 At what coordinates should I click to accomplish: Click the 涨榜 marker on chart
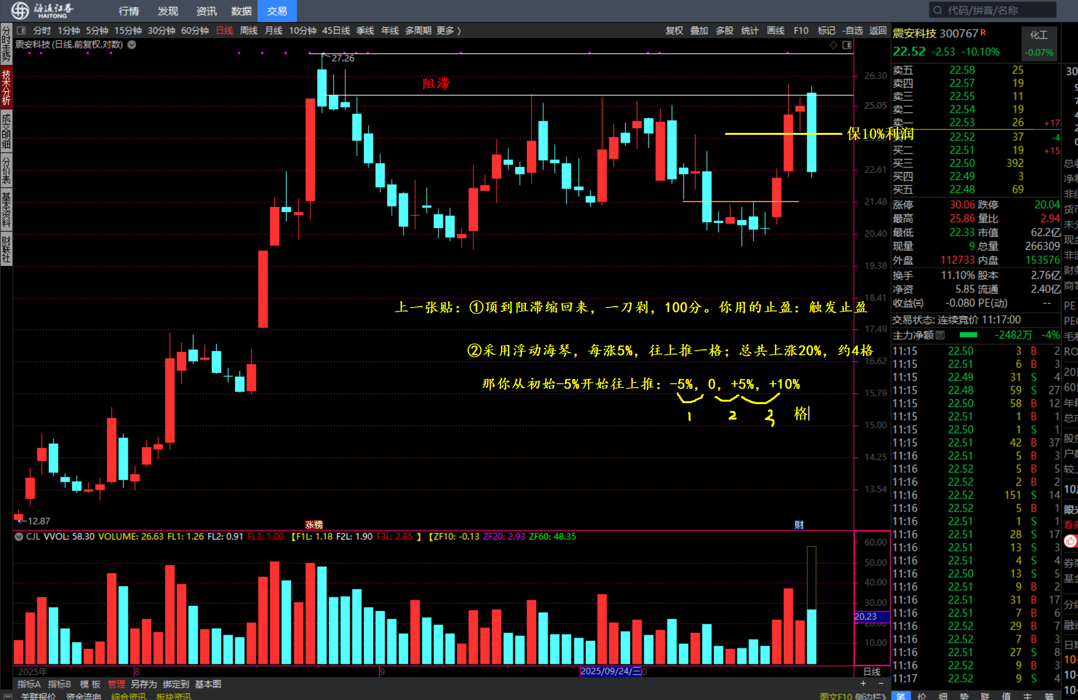point(314,524)
